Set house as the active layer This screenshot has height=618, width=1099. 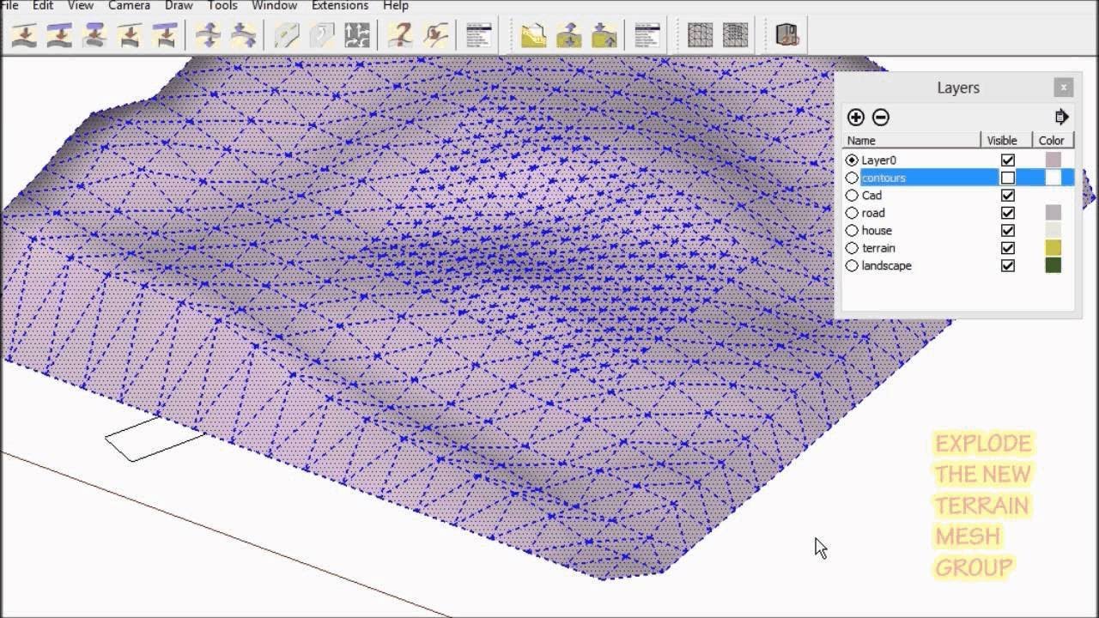coord(852,231)
